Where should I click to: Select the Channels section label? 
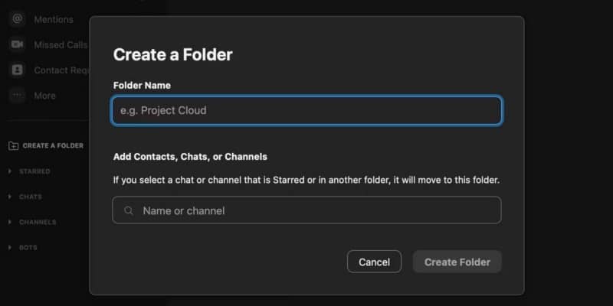[38, 223]
